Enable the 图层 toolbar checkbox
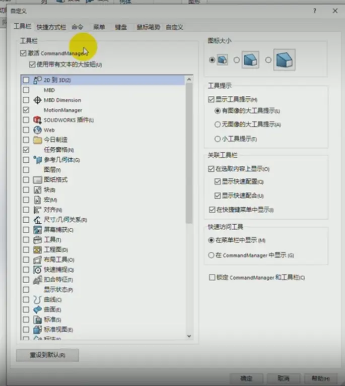 click(x=26, y=170)
